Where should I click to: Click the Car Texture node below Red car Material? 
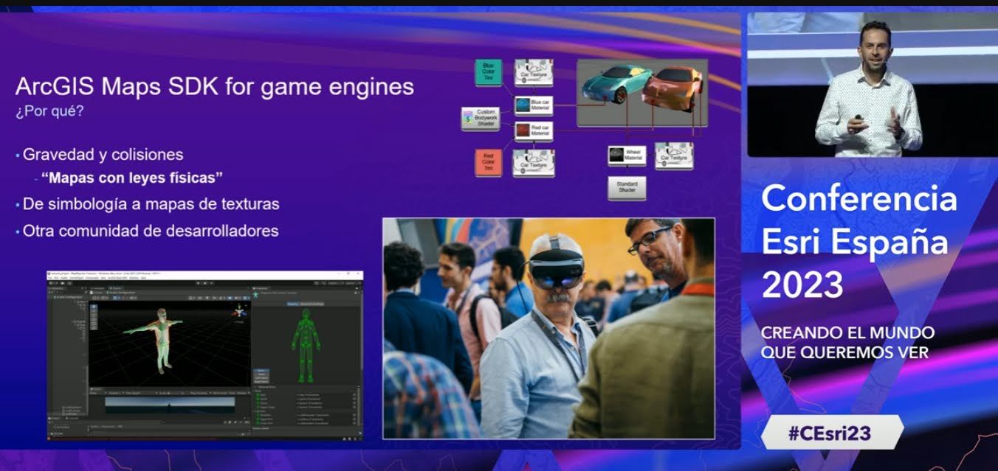tap(534, 162)
